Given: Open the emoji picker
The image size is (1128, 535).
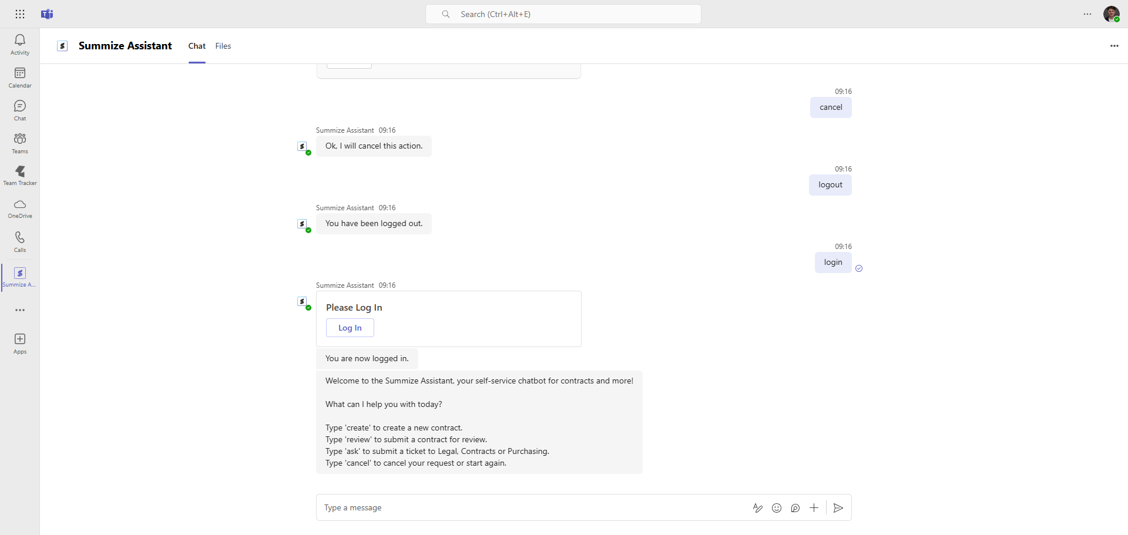Looking at the screenshot, I should [777, 508].
